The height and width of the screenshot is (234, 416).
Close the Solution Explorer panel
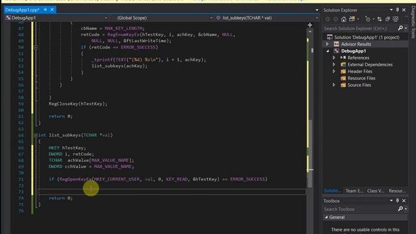click(404, 10)
